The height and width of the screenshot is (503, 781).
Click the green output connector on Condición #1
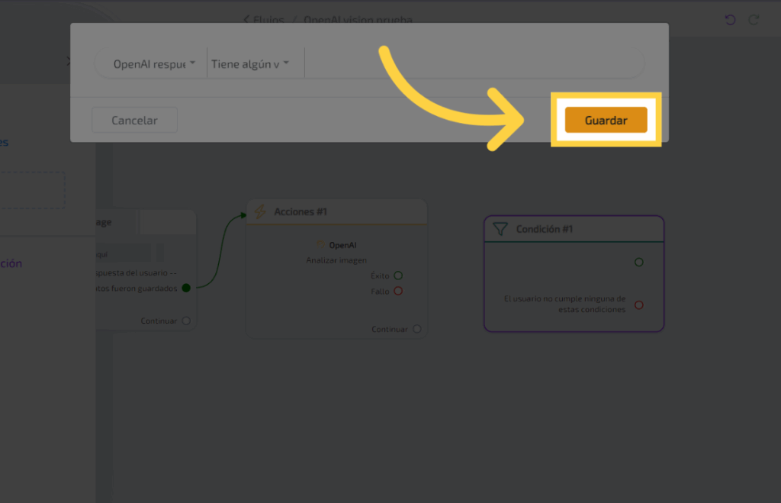639,262
